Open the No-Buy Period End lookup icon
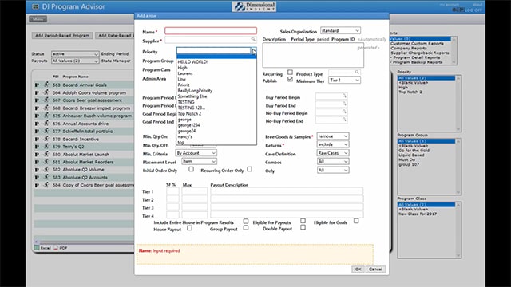Image resolution: width=511 pixels, height=287 pixels. pos(344,120)
